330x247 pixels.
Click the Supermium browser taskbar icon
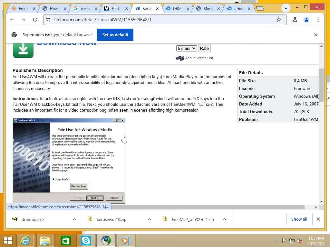click(106, 241)
